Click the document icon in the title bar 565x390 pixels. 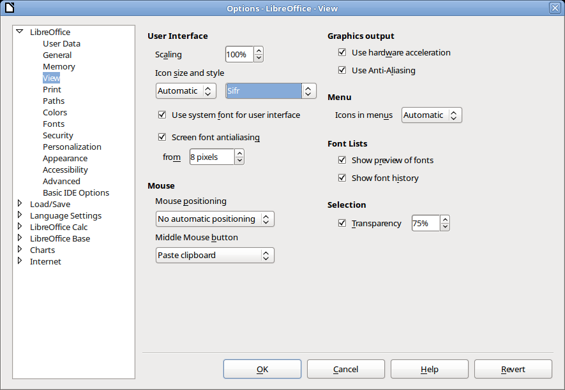pyautogui.click(x=10, y=8)
